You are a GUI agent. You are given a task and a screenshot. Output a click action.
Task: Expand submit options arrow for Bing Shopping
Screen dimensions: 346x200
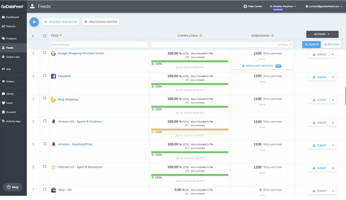[333, 100]
